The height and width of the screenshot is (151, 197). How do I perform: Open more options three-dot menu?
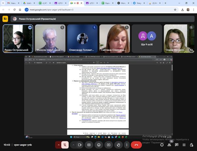[x=126, y=144]
